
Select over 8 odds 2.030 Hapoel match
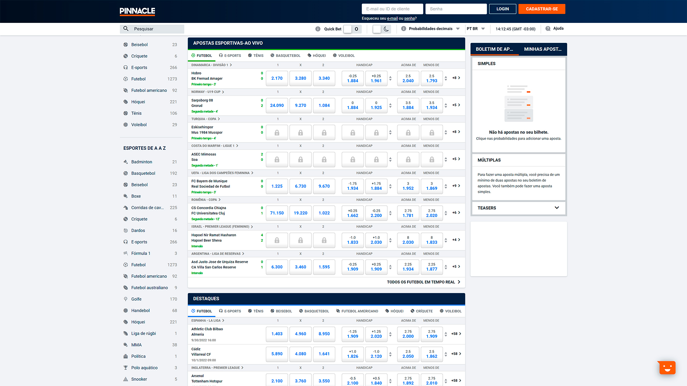tap(408, 240)
